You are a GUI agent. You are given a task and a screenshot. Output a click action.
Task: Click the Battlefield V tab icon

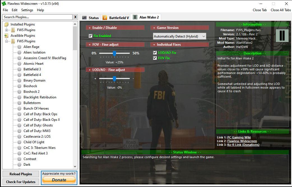105,18
